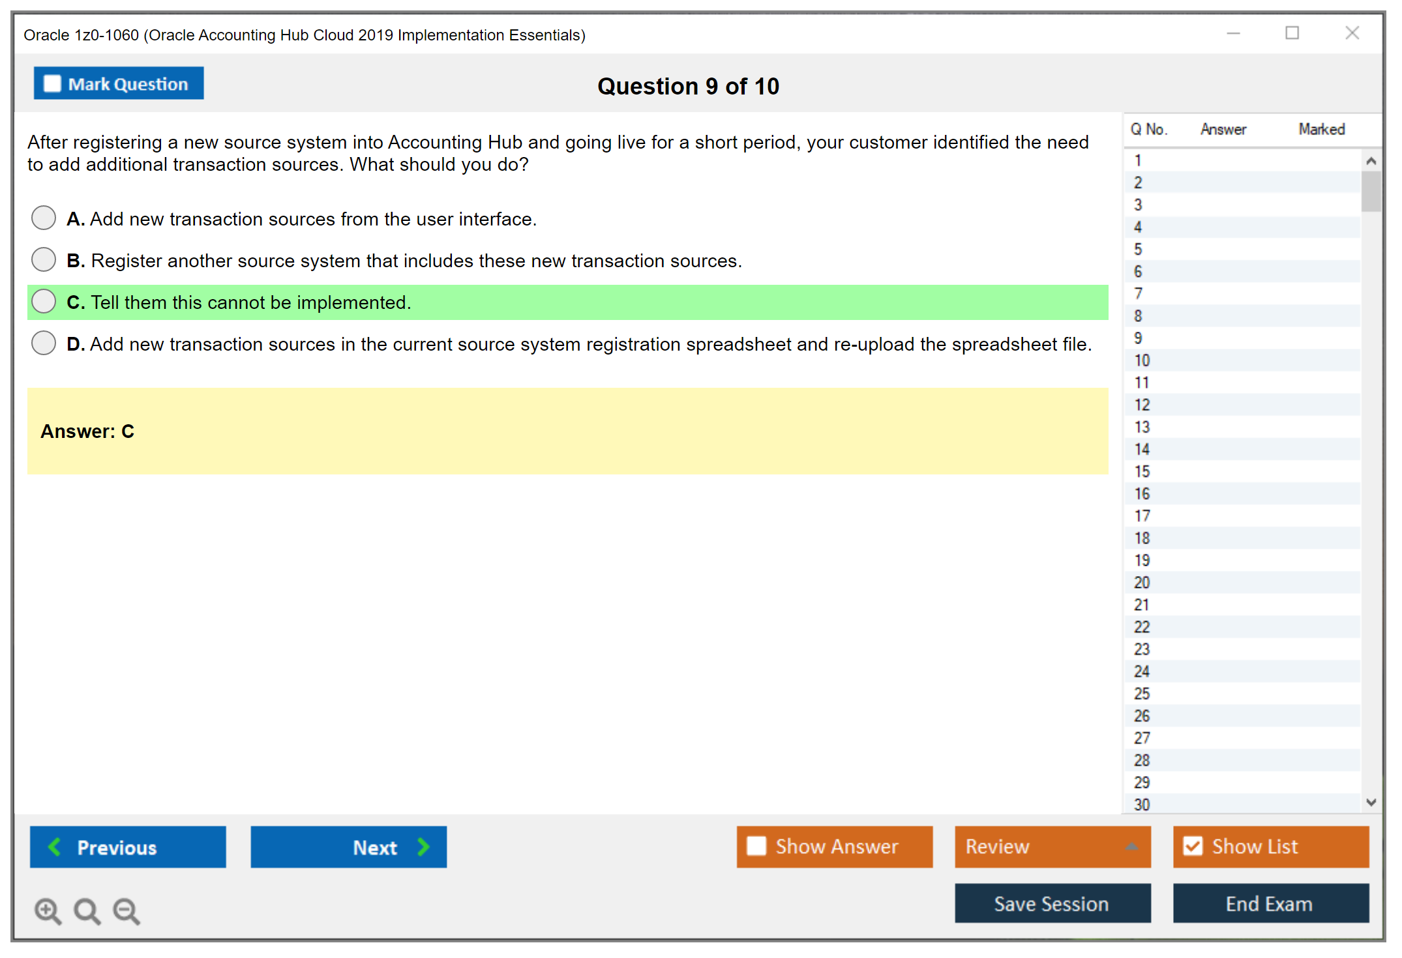Select answer option A radio button

[43, 218]
